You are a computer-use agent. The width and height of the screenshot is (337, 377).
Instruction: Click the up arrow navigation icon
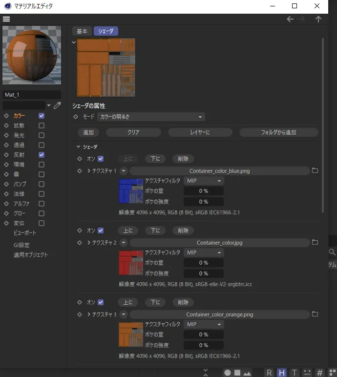click(x=318, y=19)
